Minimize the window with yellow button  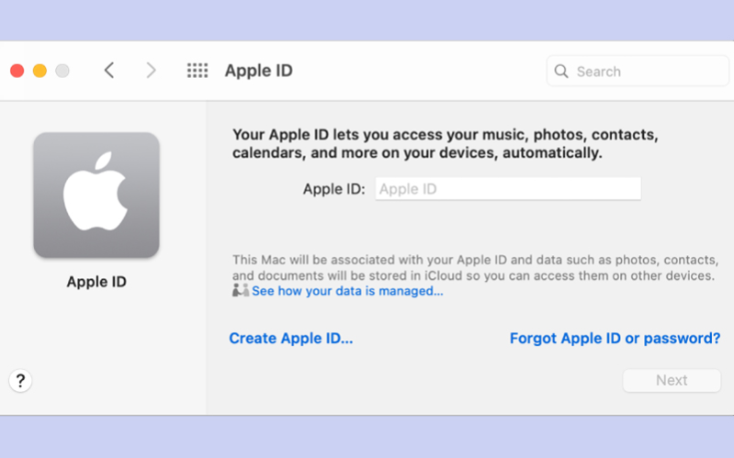click(40, 71)
